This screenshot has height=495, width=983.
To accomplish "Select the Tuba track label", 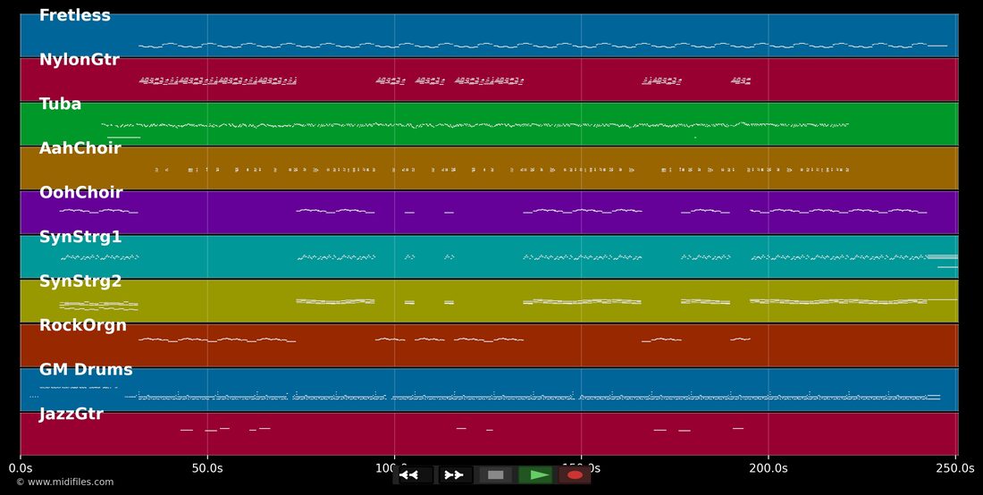I will click(x=60, y=104).
